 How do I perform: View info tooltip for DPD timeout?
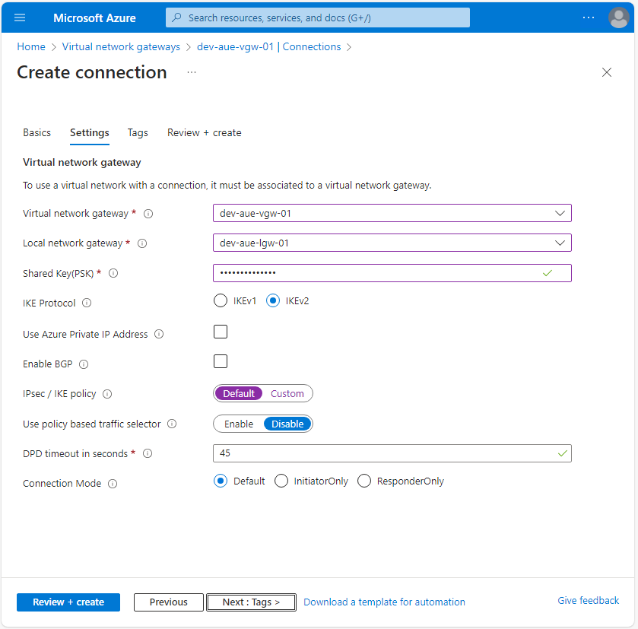tap(147, 453)
